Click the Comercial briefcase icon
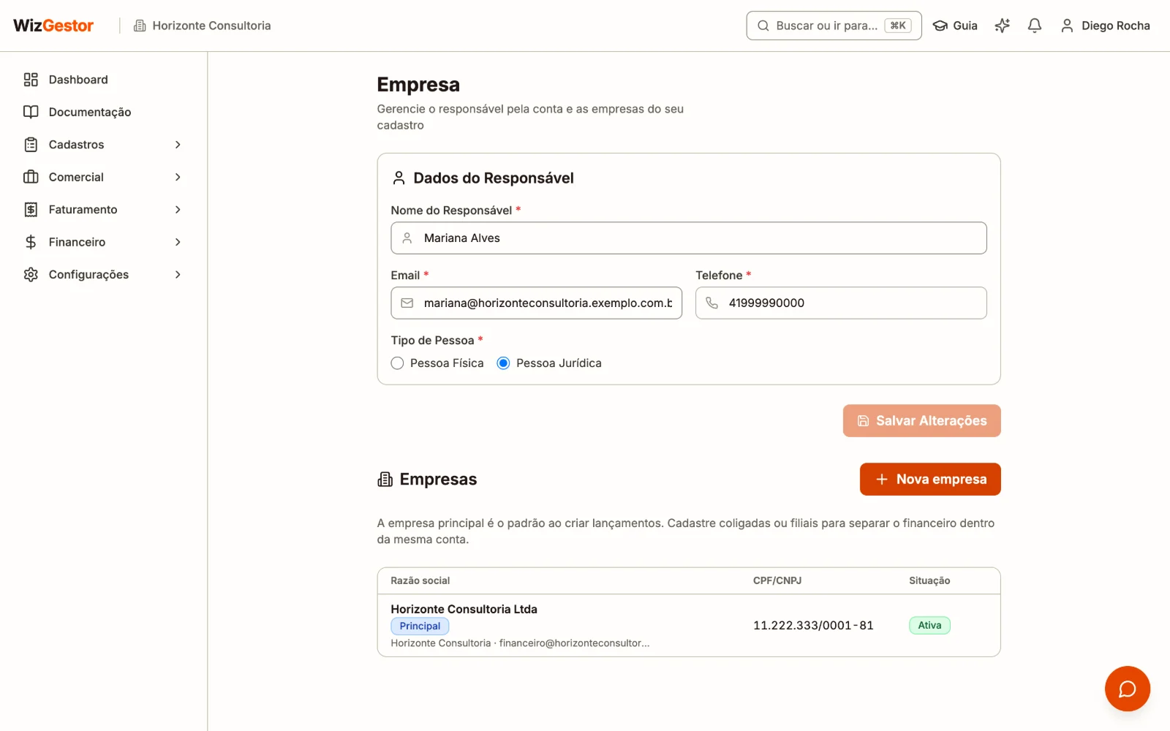 click(31, 177)
